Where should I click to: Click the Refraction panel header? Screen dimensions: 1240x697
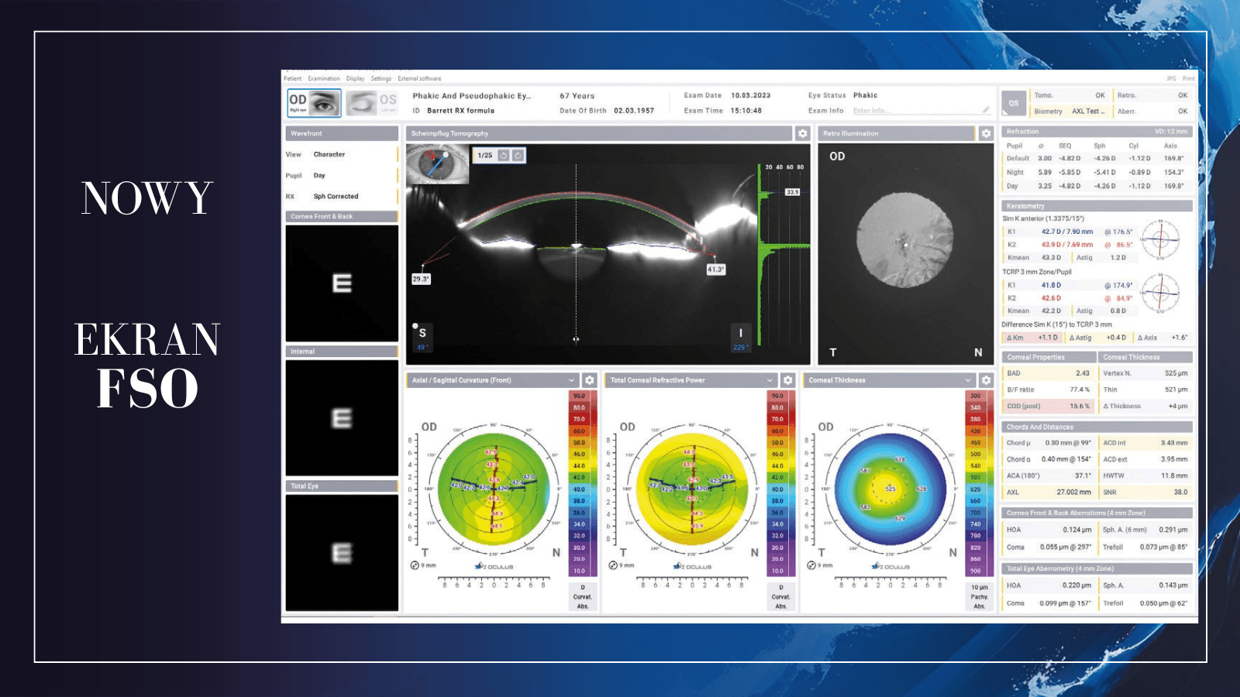pos(1097,132)
